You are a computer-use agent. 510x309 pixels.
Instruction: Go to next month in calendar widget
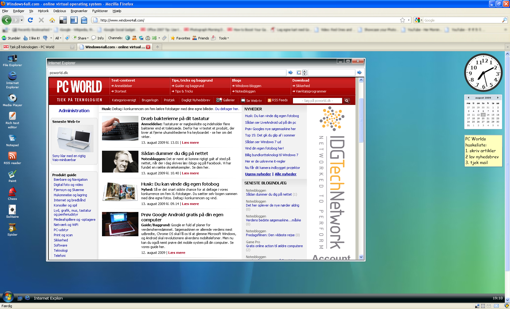[x=498, y=98]
